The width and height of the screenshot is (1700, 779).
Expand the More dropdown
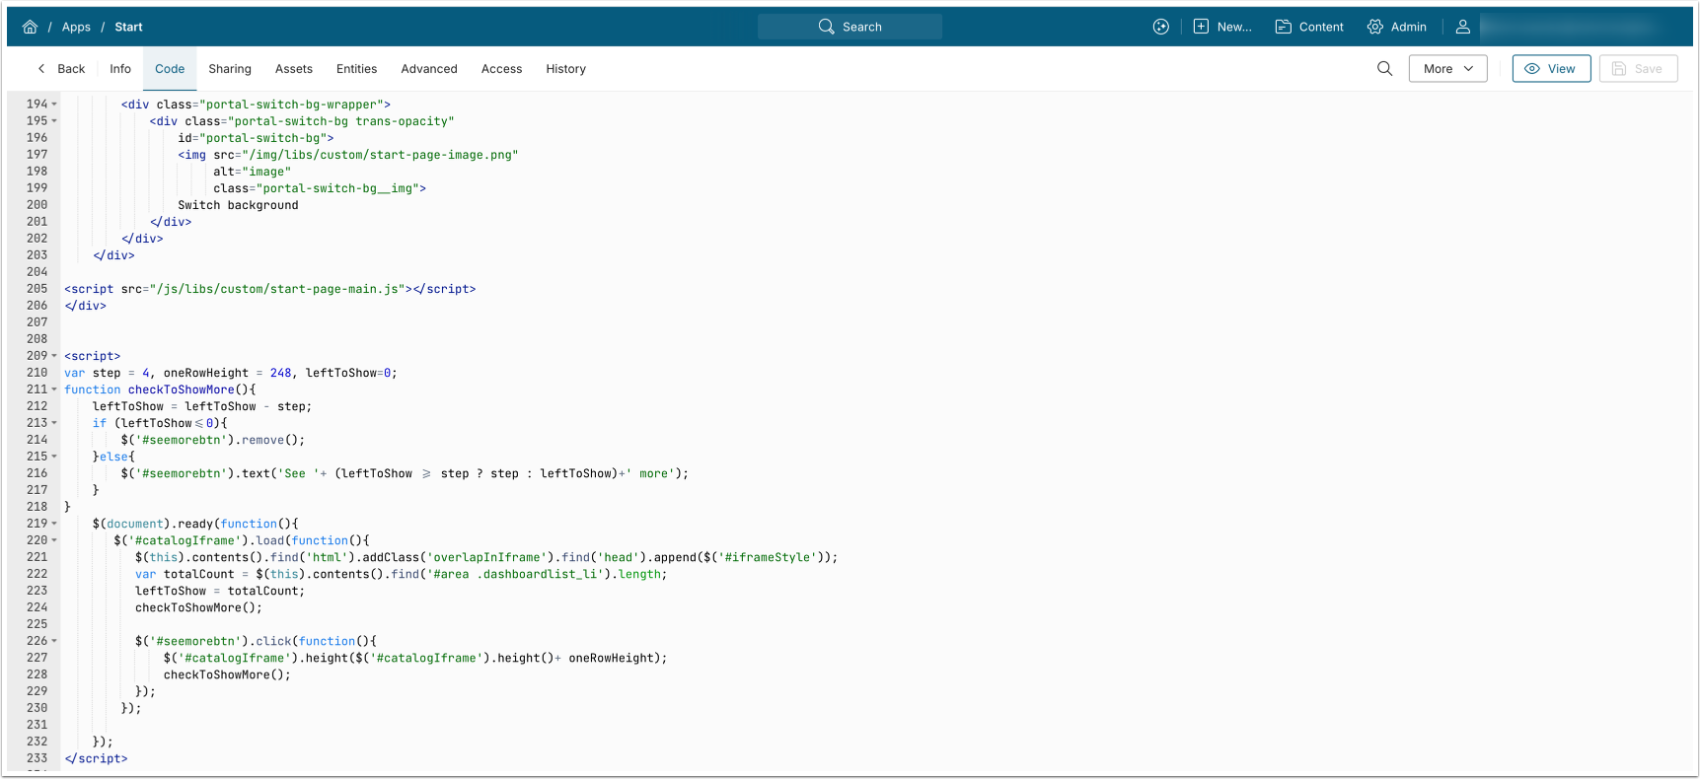click(x=1447, y=68)
